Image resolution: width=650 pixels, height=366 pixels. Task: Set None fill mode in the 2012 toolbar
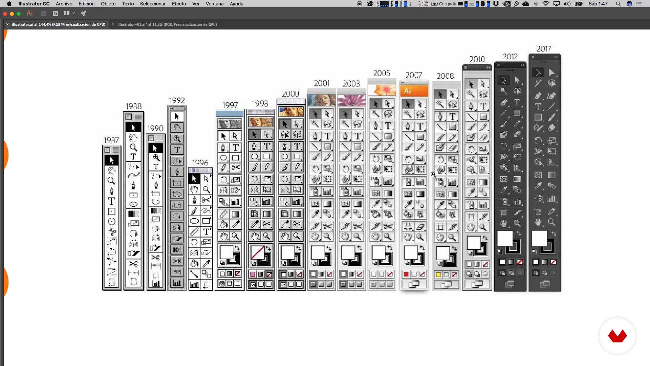[519, 262]
